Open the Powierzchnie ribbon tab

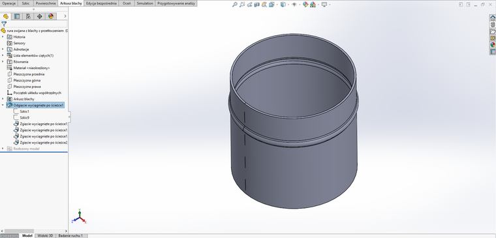46,3
